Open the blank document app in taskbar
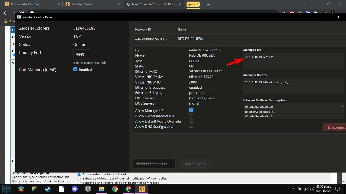This screenshot has height=194, width=346. click(x=61, y=189)
